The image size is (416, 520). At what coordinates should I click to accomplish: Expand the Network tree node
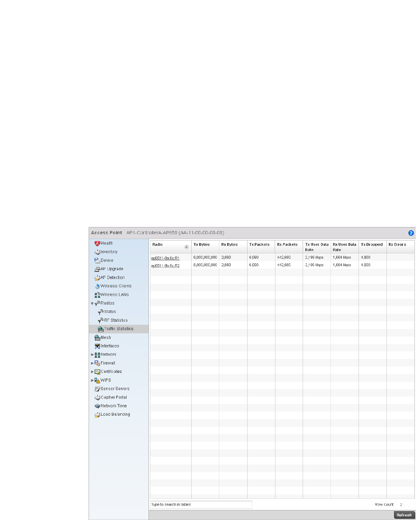(x=92, y=355)
